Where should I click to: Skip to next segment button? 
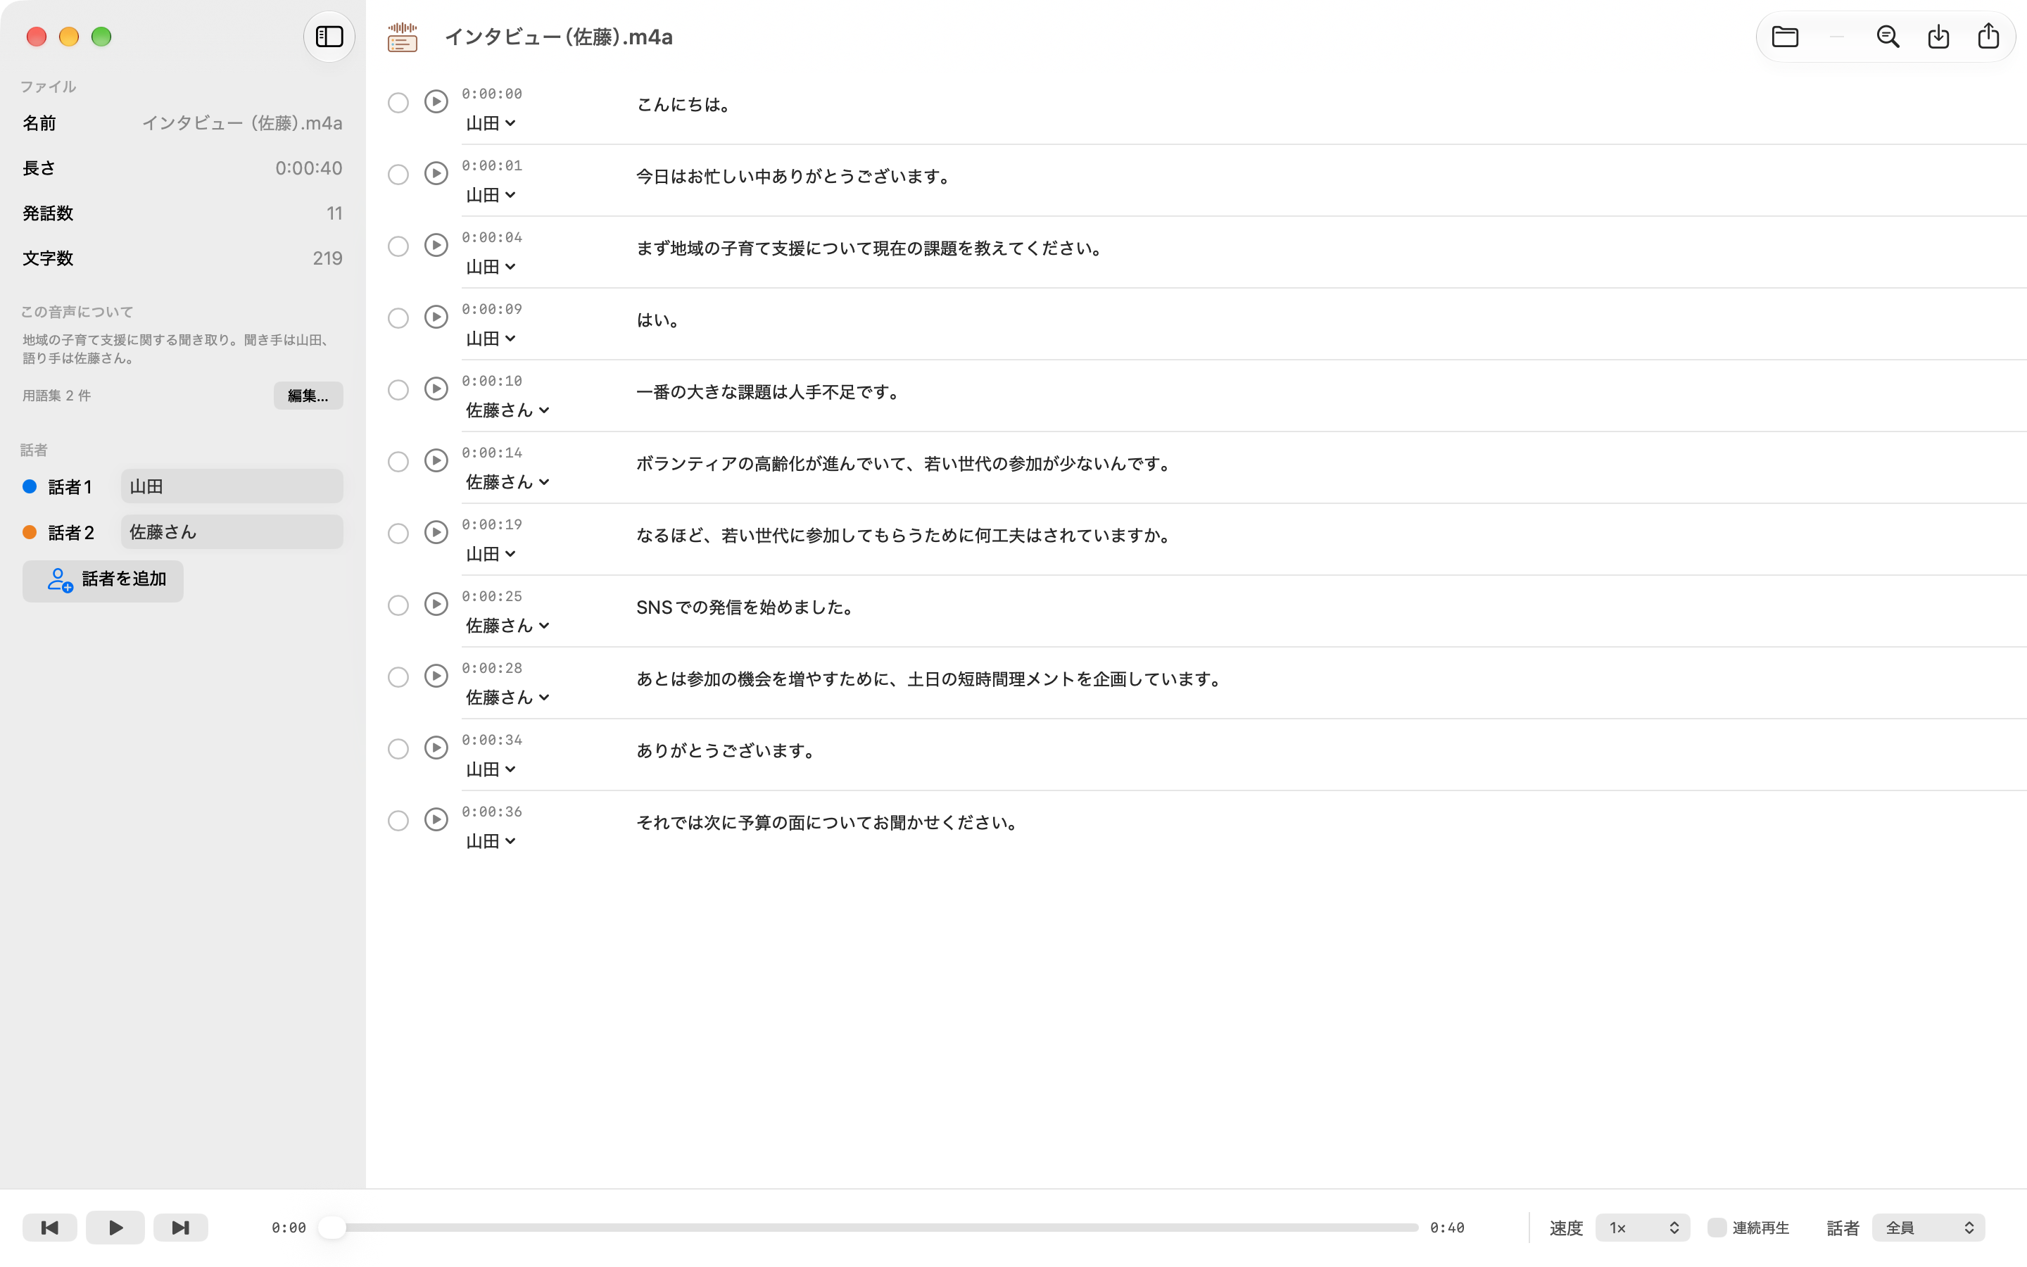tap(180, 1228)
